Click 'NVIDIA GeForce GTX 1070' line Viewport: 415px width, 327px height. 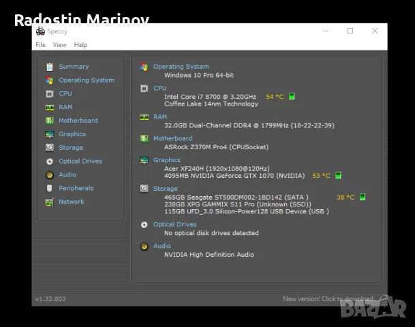point(234,176)
